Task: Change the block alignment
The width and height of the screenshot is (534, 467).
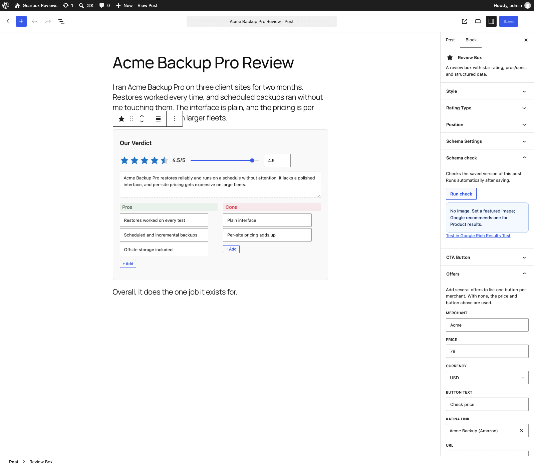Action: [x=158, y=119]
